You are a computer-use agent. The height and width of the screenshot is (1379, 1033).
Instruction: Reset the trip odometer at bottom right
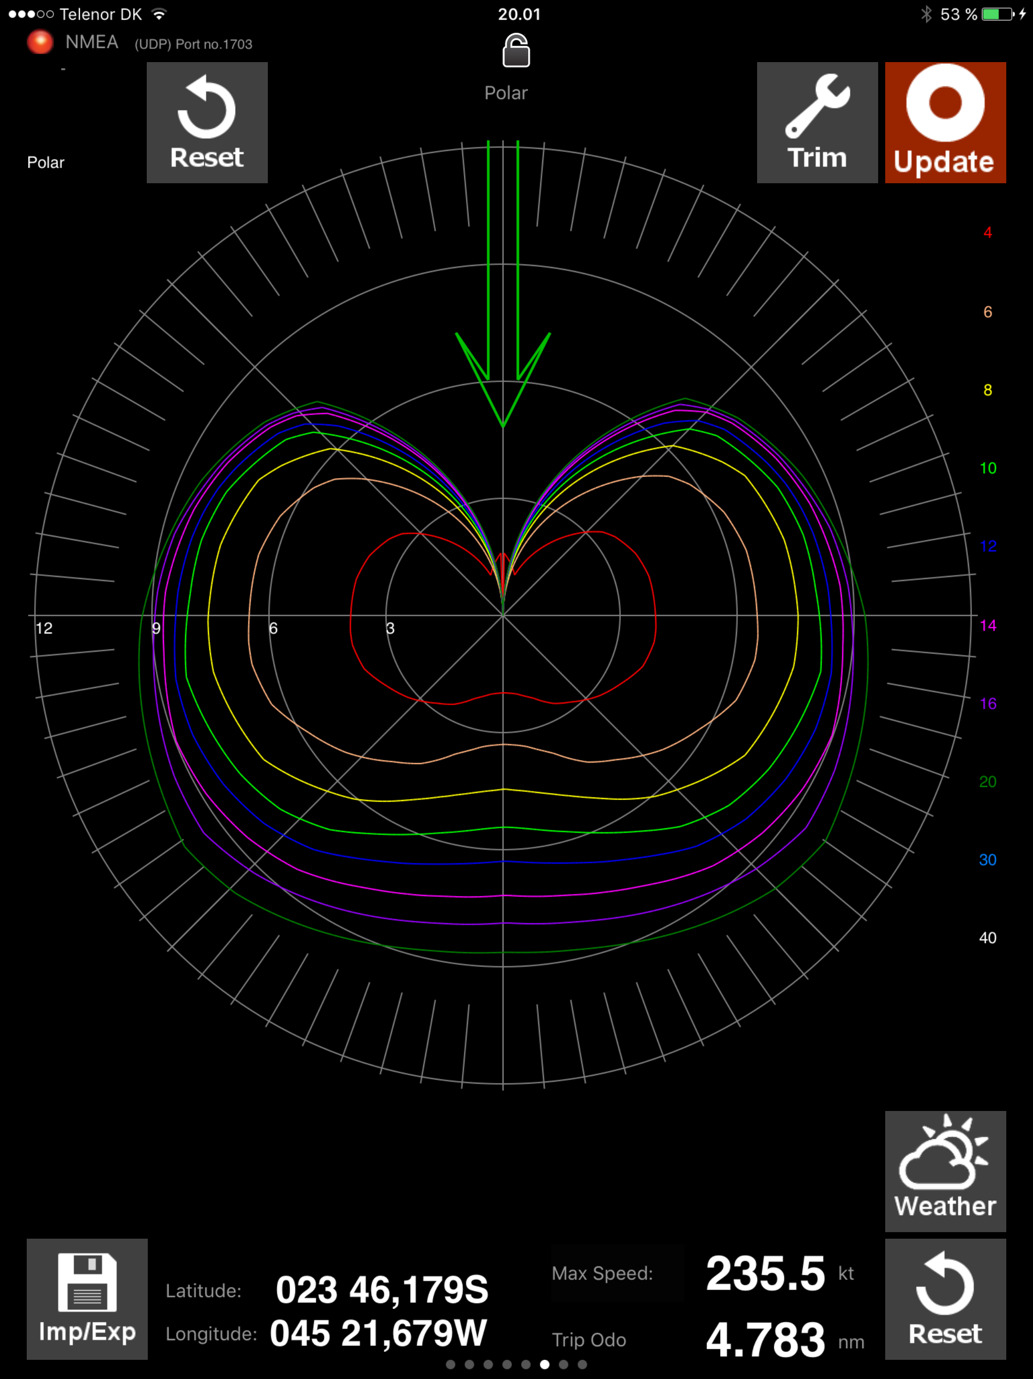[x=945, y=1299]
